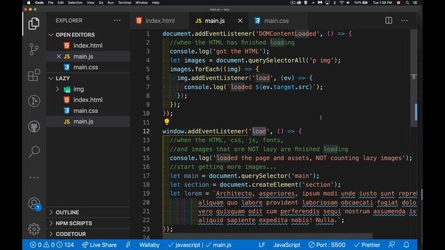Viewport: 445px width, 250px height.
Task: Open Spotlight search in menu bar
Action: point(407,3)
